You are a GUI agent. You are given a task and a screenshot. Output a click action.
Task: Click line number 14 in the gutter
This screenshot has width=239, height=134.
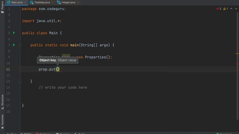tap(8, 87)
